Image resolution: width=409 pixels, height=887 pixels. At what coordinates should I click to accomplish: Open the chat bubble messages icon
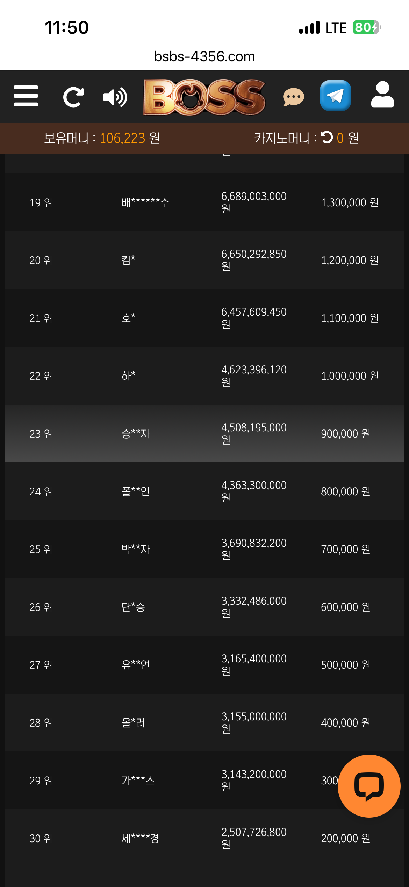294,97
